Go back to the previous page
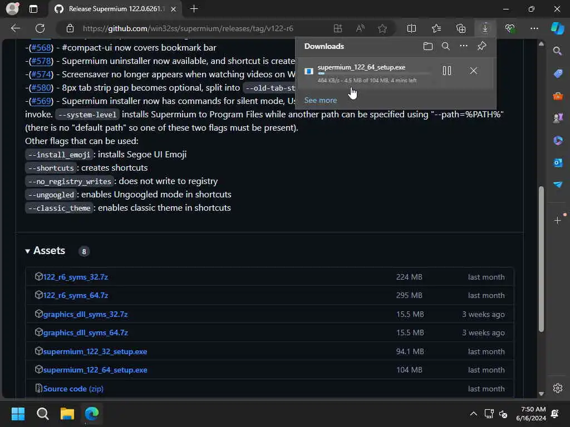This screenshot has height=427, width=570. (x=16, y=28)
